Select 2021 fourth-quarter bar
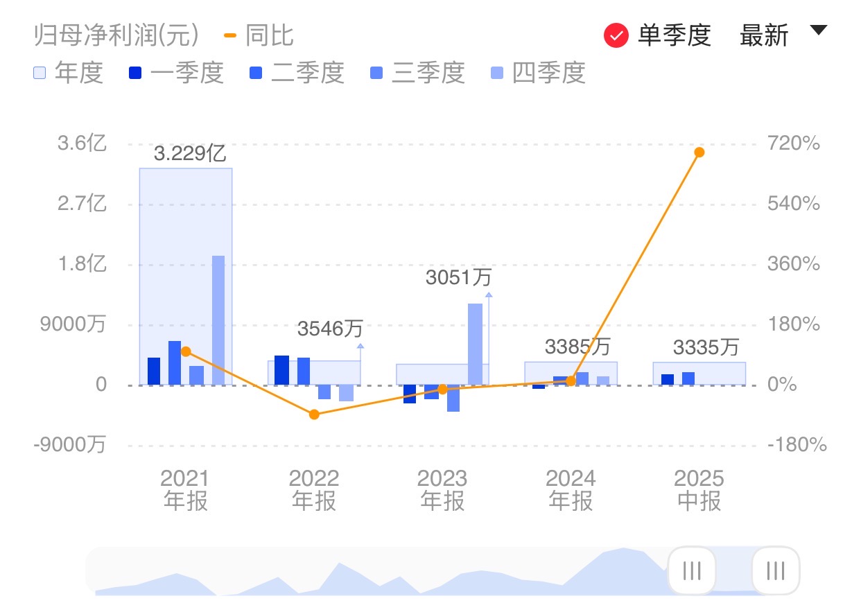The height and width of the screenshot is (612, 861). [x=218, y=320]
